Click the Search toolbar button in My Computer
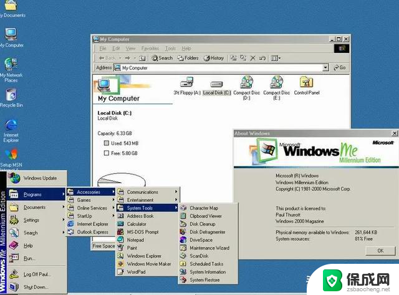 pyautogui.click(x=162, y=58)
